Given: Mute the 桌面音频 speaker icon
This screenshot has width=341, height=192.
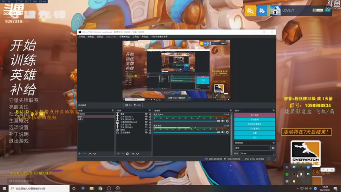Looking at the screenshot, I should click(x=223, y=132).
